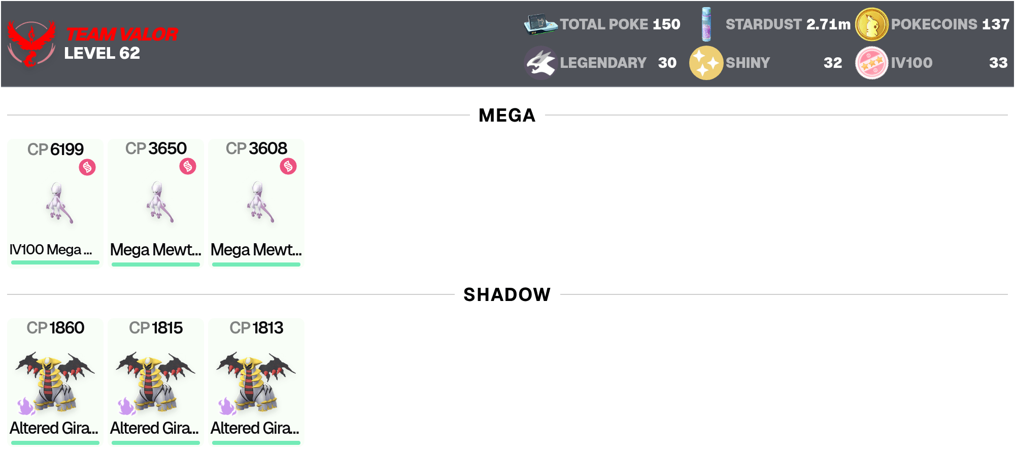Select the Altered Giratina card with CP 1813
This screenshot has height=454, width=1015.
(256, 382)
